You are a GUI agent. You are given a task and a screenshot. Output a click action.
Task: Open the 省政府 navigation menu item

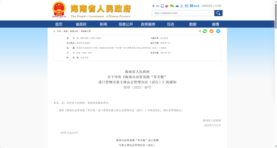tap(81, 24)
